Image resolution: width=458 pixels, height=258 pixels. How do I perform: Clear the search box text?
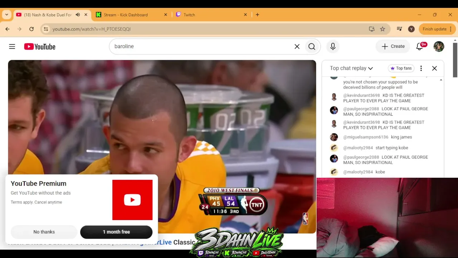tap(297, 47)
